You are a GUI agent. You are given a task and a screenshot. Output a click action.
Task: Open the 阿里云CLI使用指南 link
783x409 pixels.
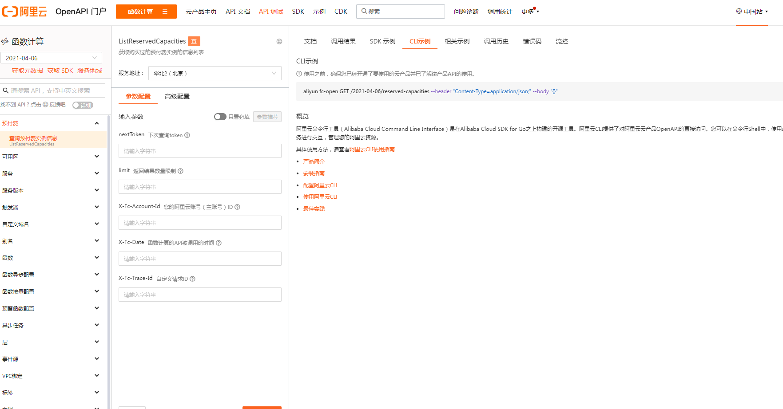pyautogui.click(x=372, y=149)
